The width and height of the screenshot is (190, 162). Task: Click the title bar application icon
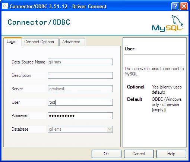coord(5,6)
